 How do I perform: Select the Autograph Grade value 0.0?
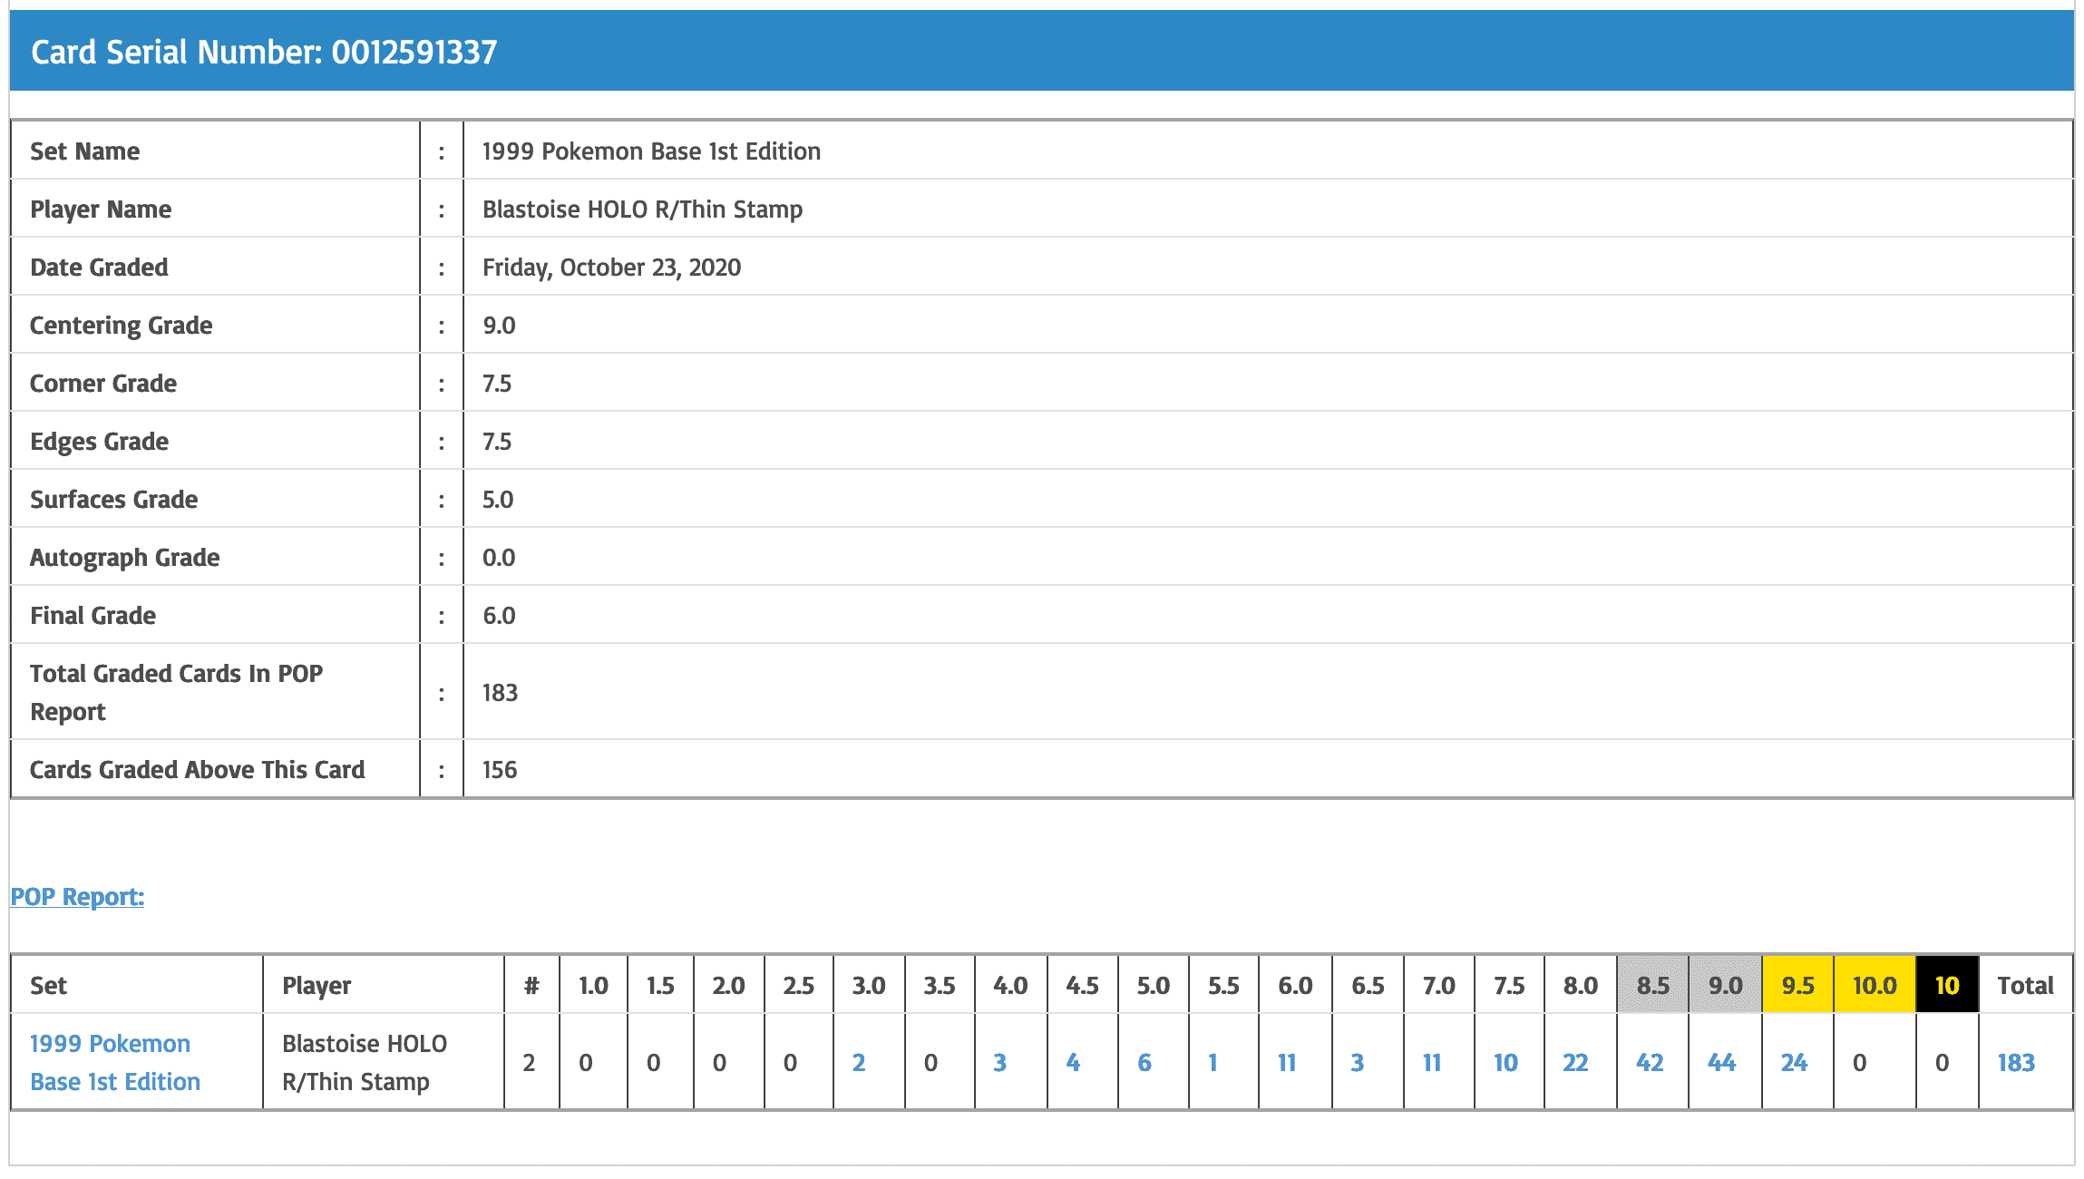[x=499, y=557]
